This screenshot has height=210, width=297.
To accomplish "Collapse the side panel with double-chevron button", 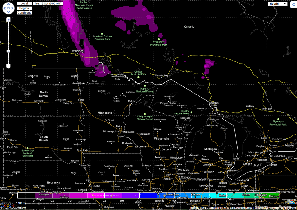I will [x=294, y=5].
